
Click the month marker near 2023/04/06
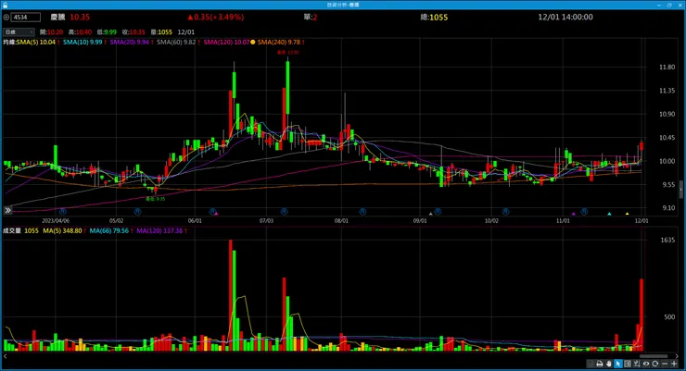pyautogui.click(x=63, y=212)
